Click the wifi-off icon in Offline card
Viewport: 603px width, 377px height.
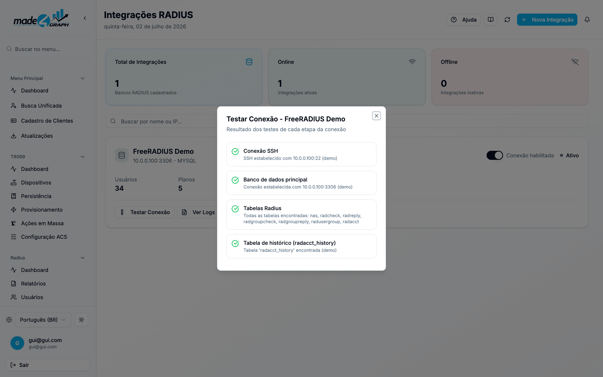point(575,62)
